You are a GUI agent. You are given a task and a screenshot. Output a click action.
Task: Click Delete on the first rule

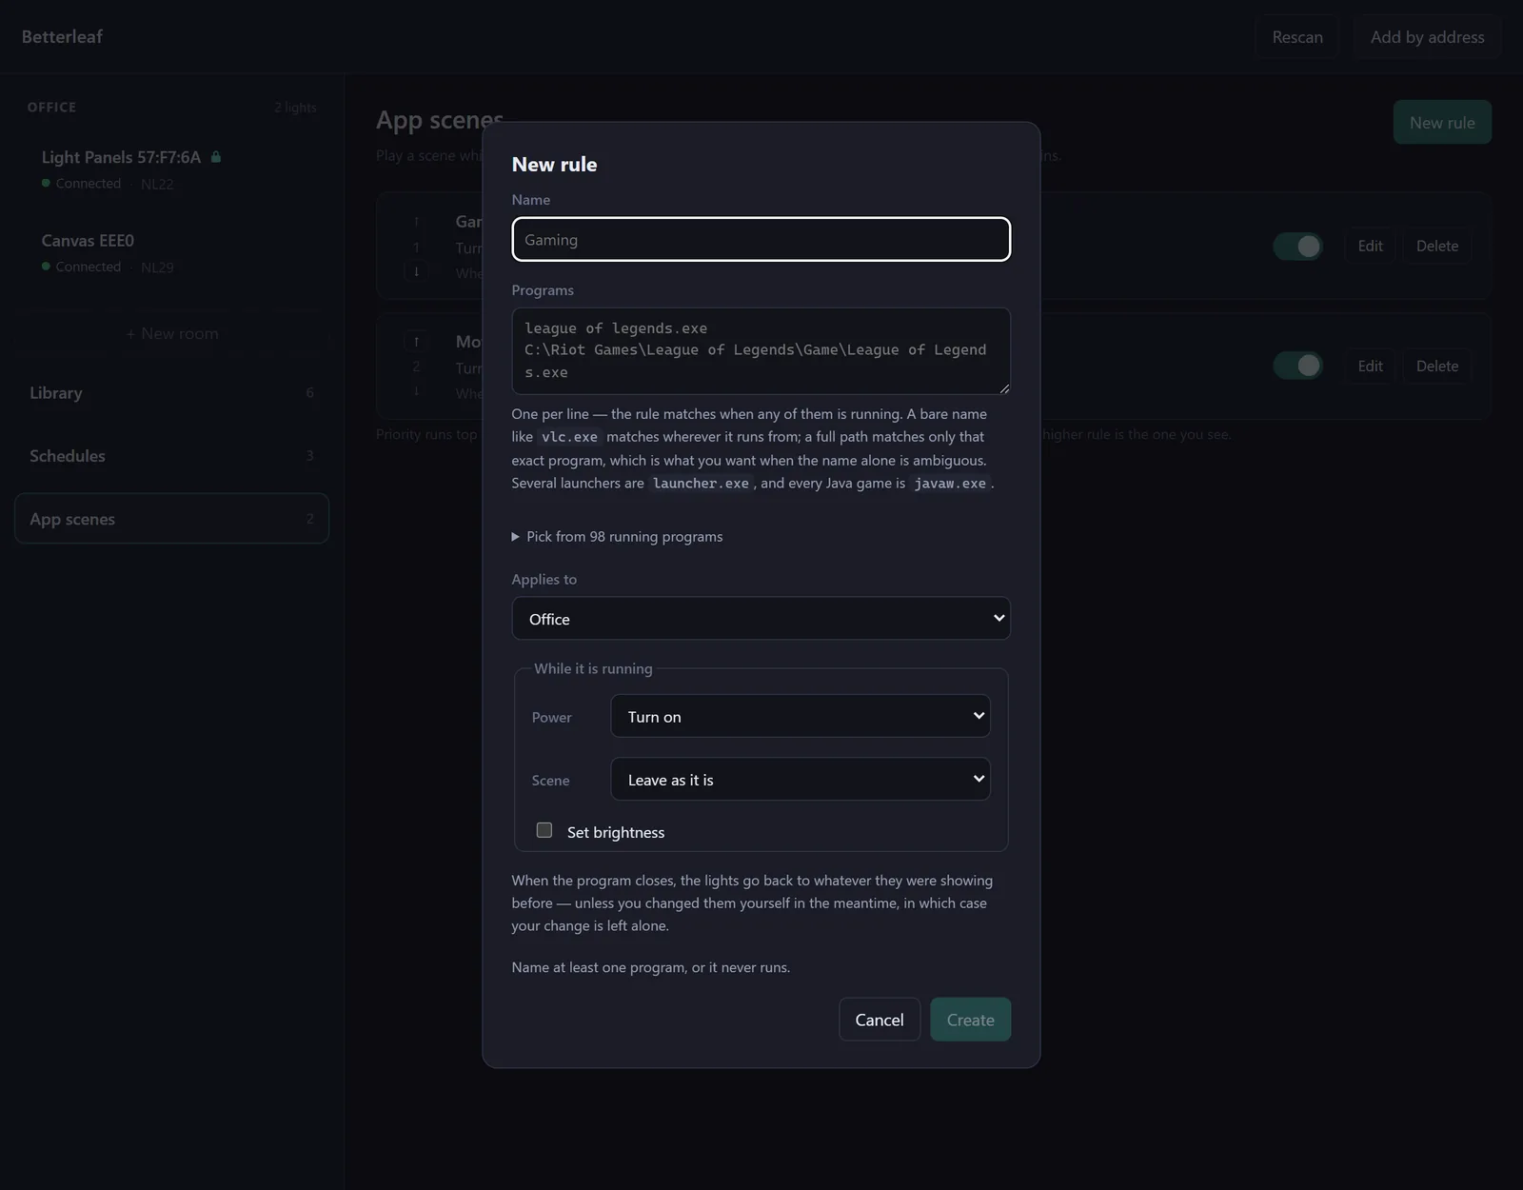[1436, 246]
